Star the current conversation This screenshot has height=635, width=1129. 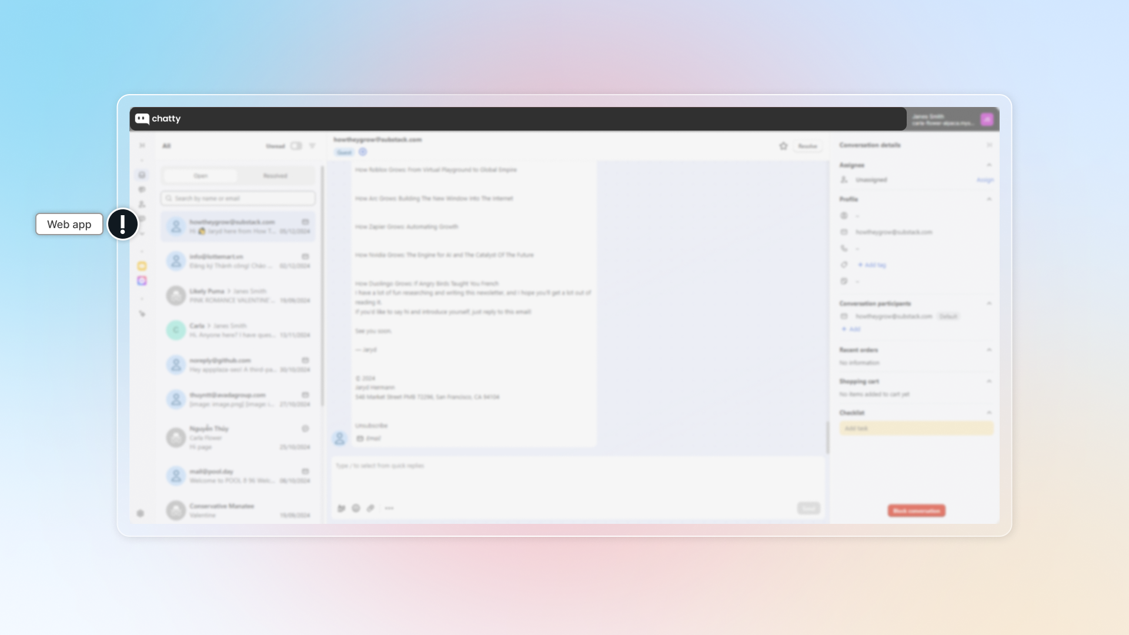click(x=783, y=146)
